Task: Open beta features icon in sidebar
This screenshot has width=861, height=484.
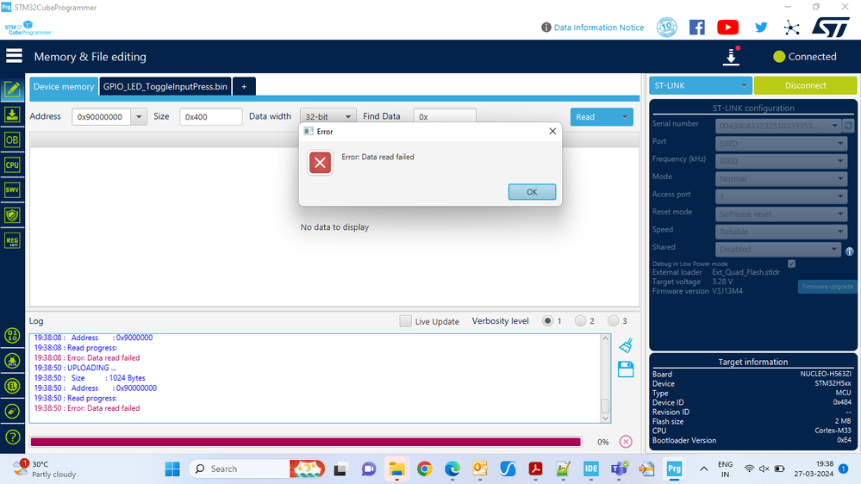Action: click(x=12, y=361)
